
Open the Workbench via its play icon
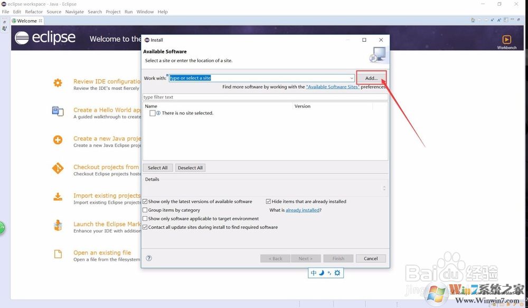[x=506, y=40]
